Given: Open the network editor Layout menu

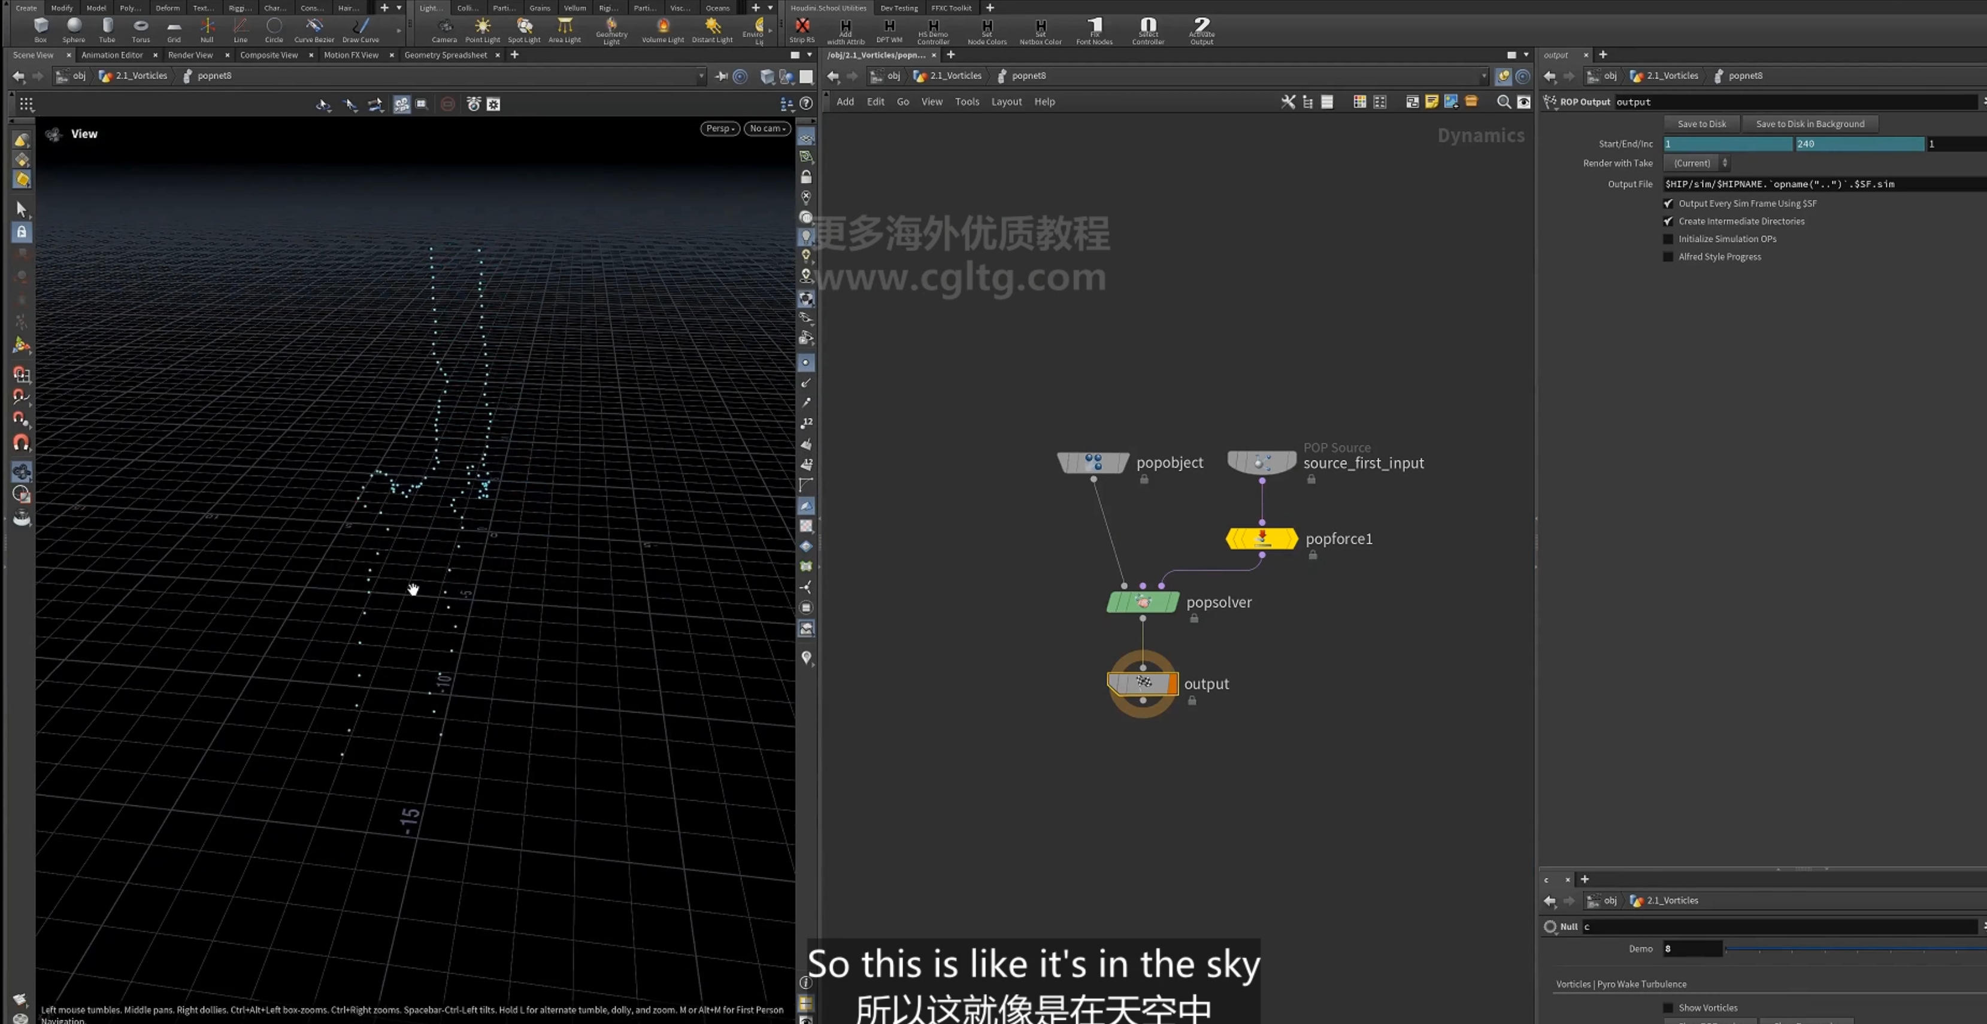Looking at the screenshot, I should click(x=1006, y=102).
